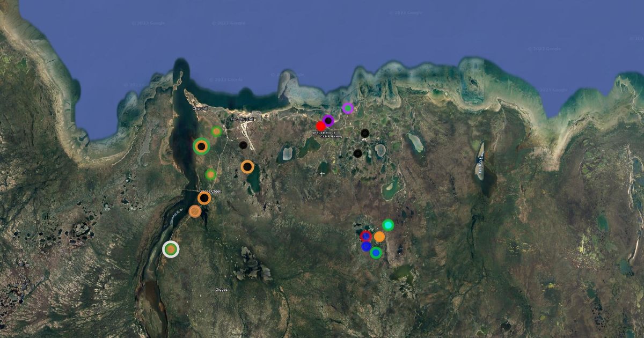Screen dimensions: 644x338
Task: Click the white crosshair at map center
Action: coord(322,174)
